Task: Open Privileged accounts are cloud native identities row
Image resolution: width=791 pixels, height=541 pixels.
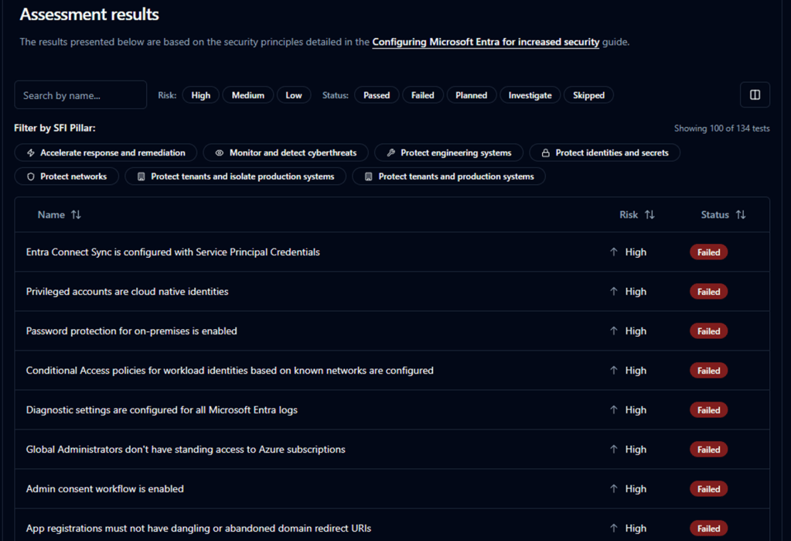Action: coord(127,292)
